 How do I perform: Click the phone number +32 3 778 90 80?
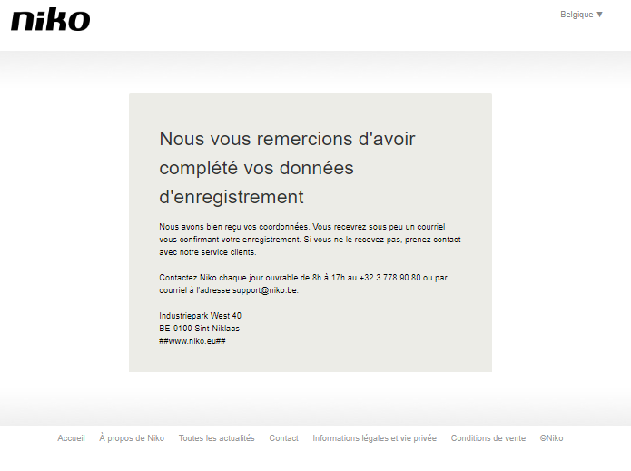389,278
